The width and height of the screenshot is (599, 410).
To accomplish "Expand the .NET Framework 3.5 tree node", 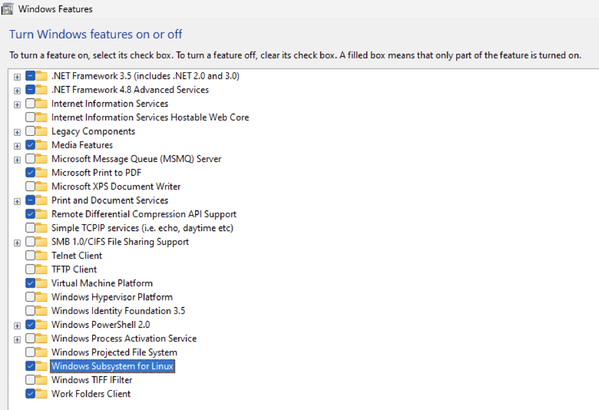I will (17, 76).
